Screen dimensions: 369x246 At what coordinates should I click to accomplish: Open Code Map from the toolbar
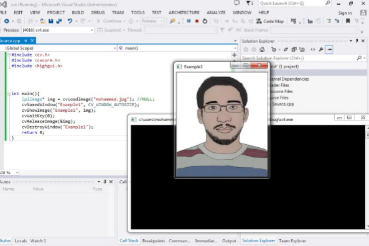270,21
